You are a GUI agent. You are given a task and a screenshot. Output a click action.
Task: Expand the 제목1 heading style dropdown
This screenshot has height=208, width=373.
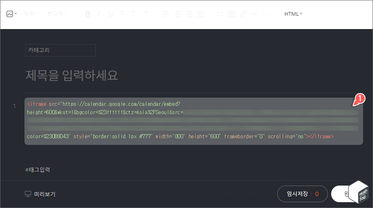click(32, 14)
